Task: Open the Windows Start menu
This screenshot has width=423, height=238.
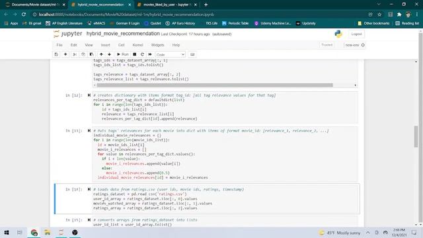Action: coord(7,232)
